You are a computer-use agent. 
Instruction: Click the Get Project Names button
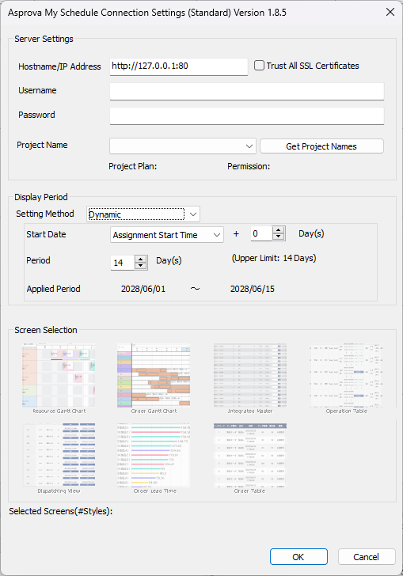[321, 146]
